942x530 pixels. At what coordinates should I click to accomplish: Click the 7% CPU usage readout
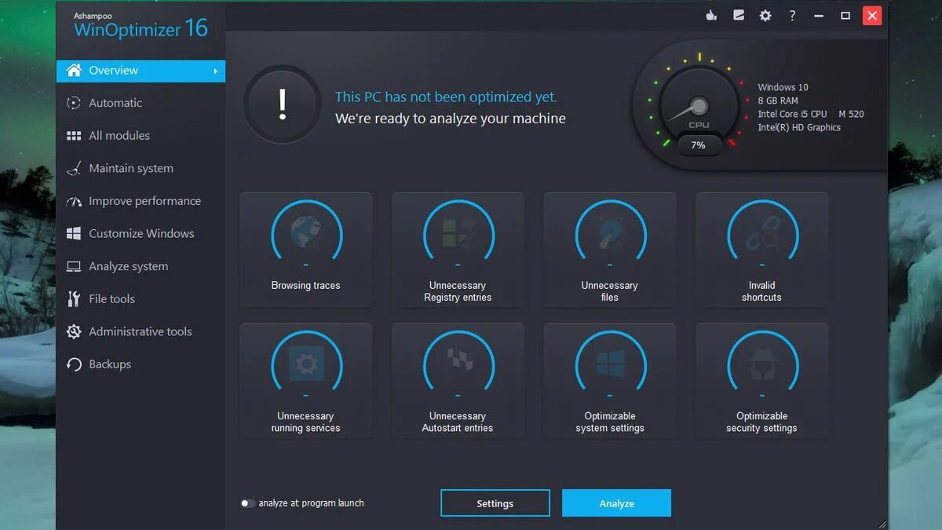click(x=698, y=145)
